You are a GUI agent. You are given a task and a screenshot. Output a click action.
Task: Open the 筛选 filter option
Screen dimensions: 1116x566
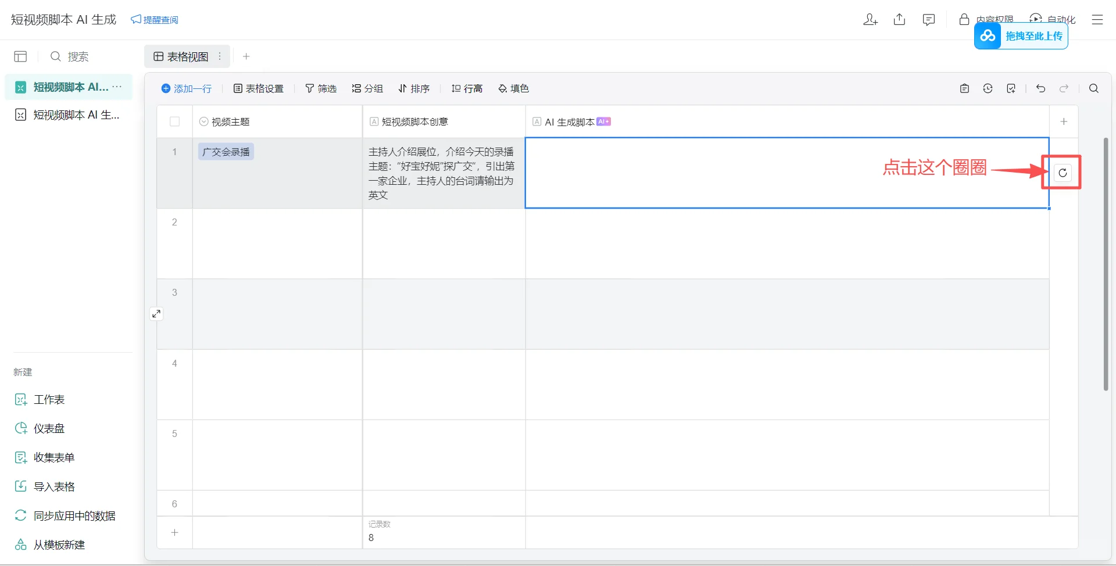[321, 88]
